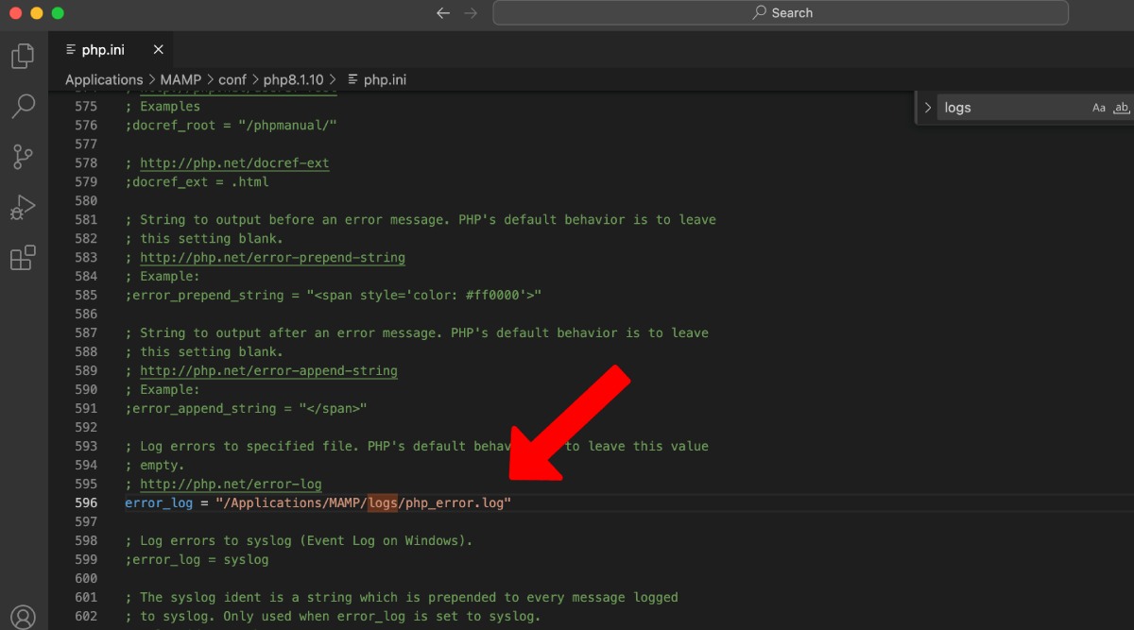Click line number 602 in the gutter
Viewport: 1134px width, 630px height.
click(86, 616)
